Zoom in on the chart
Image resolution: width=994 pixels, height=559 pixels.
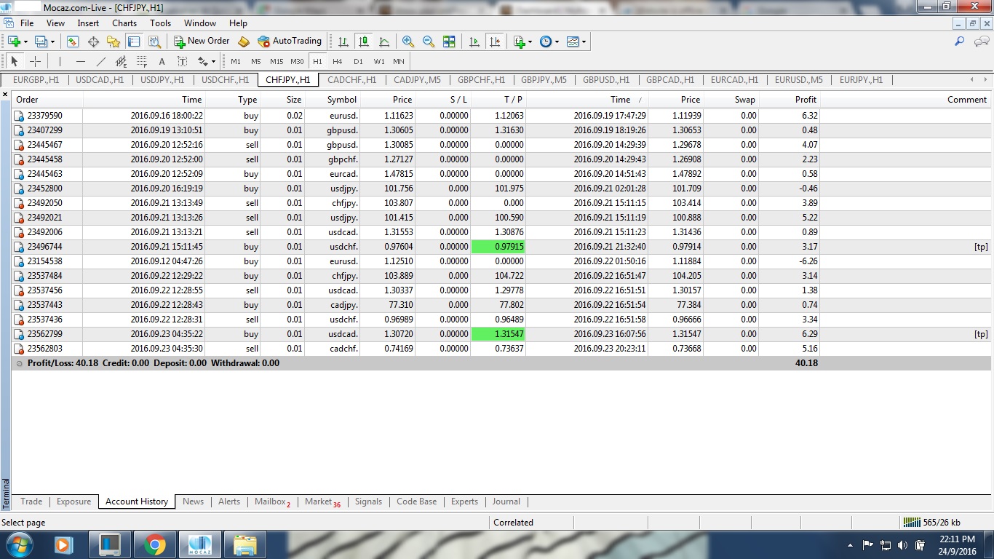407,41
